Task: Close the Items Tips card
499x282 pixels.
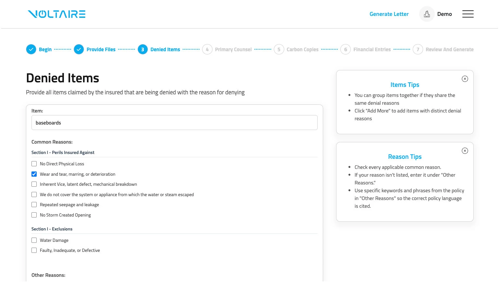Action: [465, 79]
